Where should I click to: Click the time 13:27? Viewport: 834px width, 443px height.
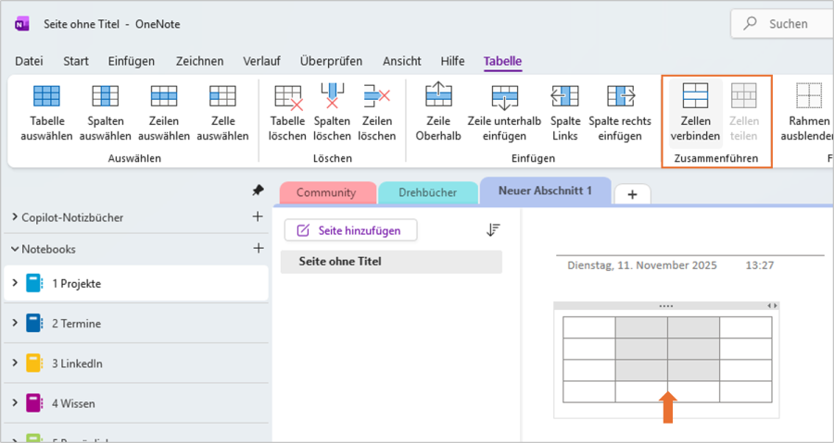tap(760, 265)
